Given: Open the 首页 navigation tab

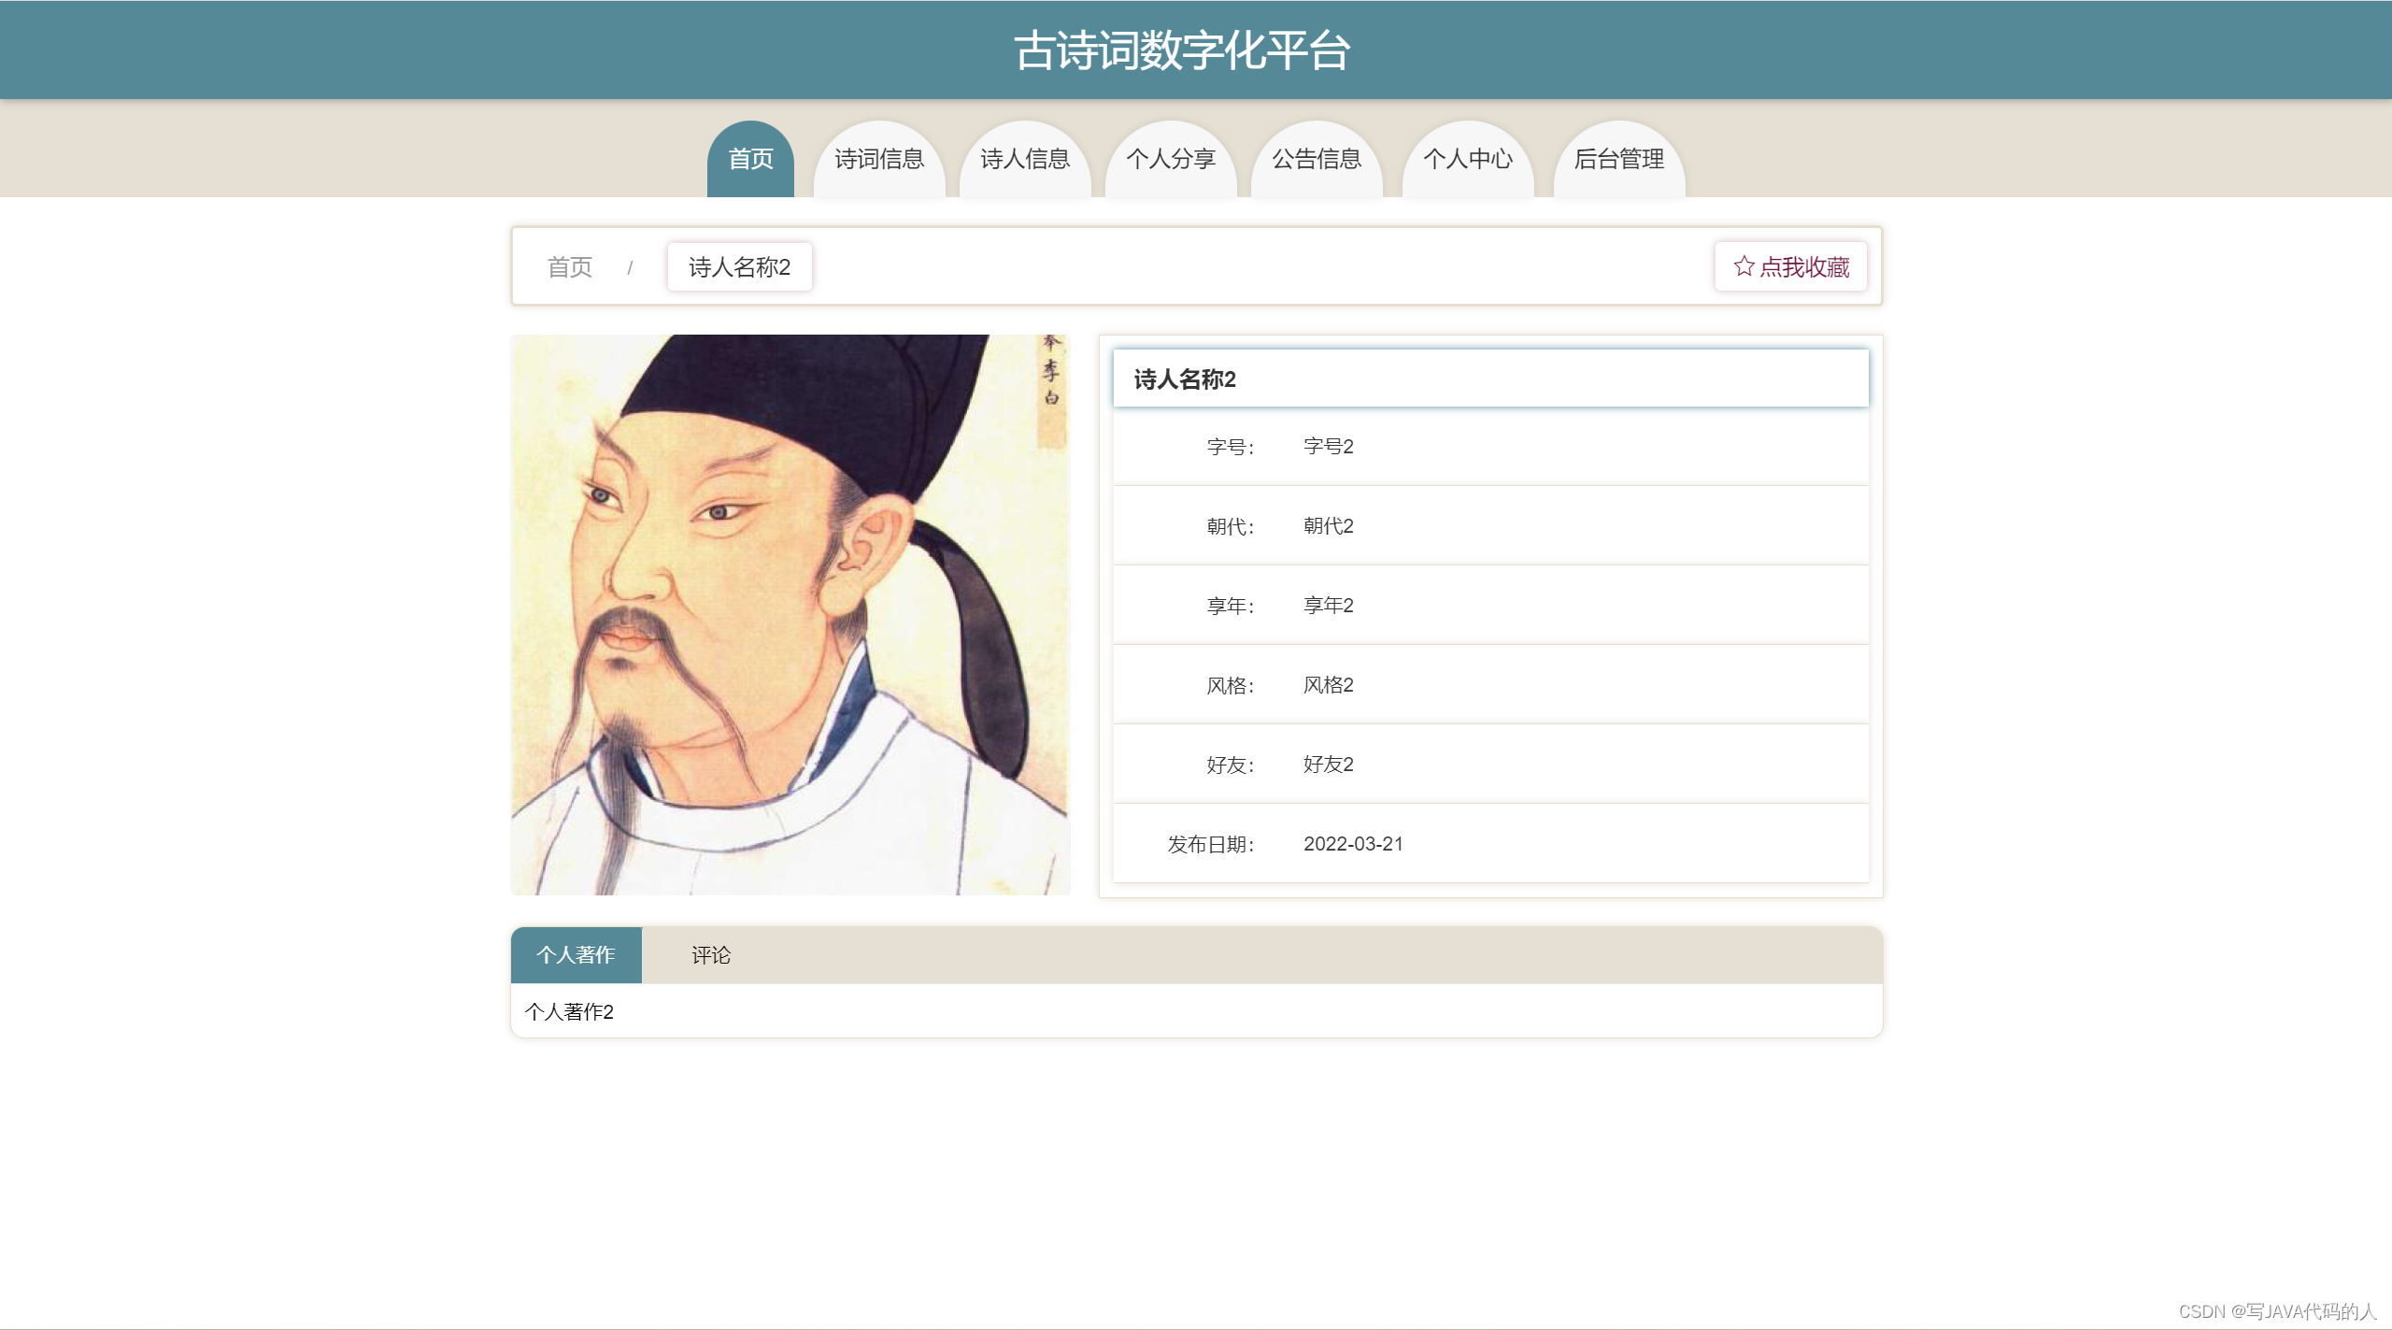Looking at the screenshot, I should [x=750, y=159].
